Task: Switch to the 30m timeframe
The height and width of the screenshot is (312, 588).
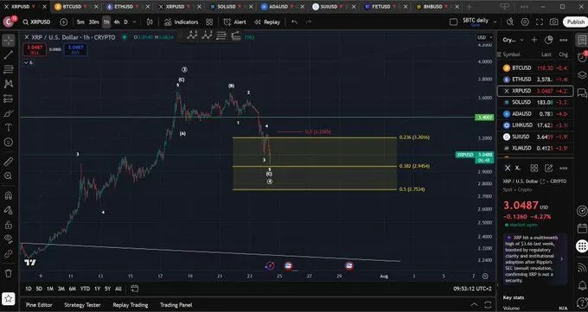Action: click(x=93, y=22)
